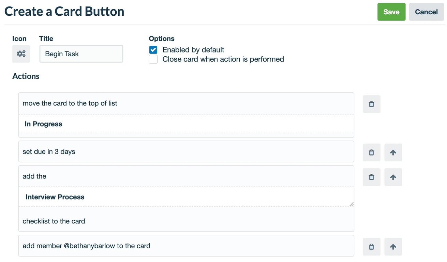Move the 'add member' action upward

[393, 247]
